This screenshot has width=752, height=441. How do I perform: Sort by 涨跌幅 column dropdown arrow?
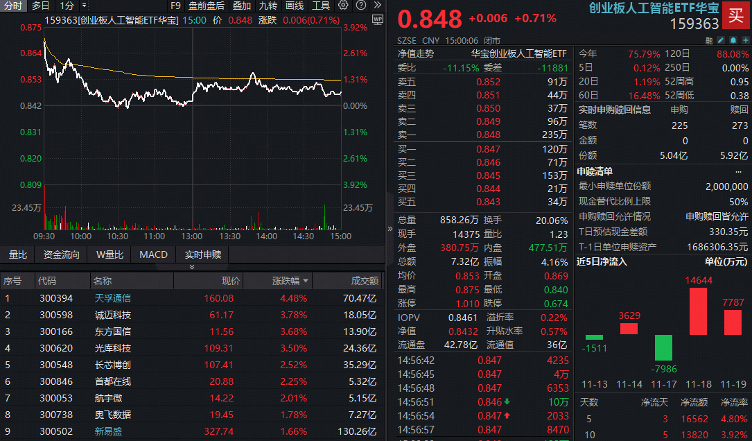[306, 281]
